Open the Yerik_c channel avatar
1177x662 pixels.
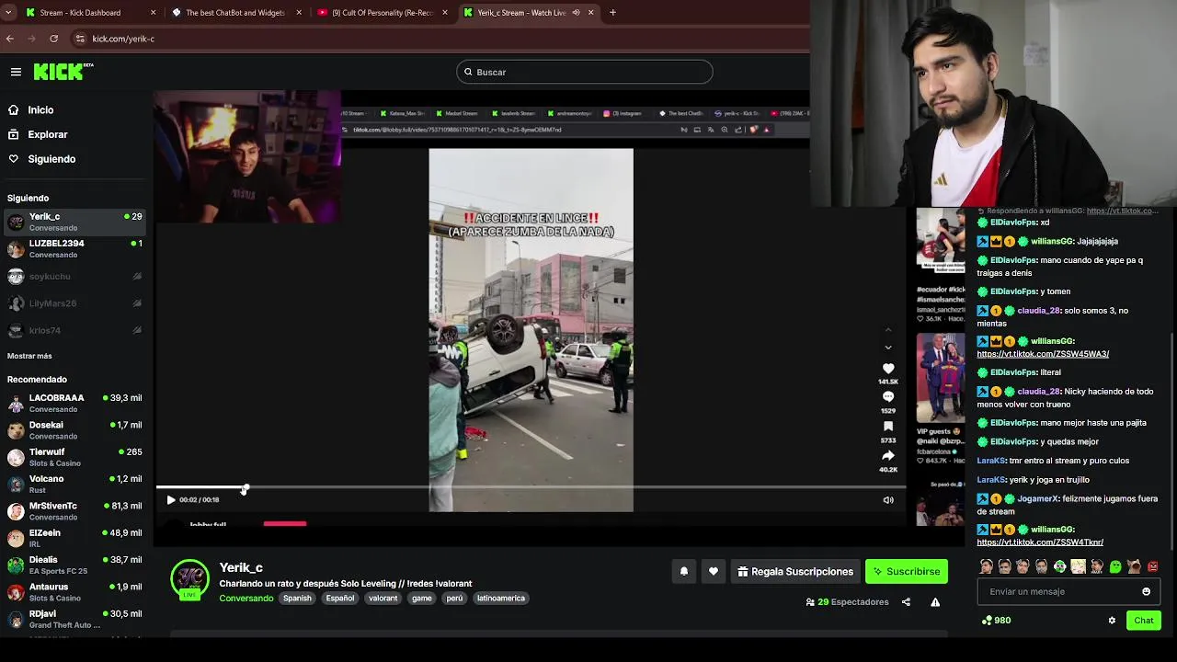coord(190,578)
